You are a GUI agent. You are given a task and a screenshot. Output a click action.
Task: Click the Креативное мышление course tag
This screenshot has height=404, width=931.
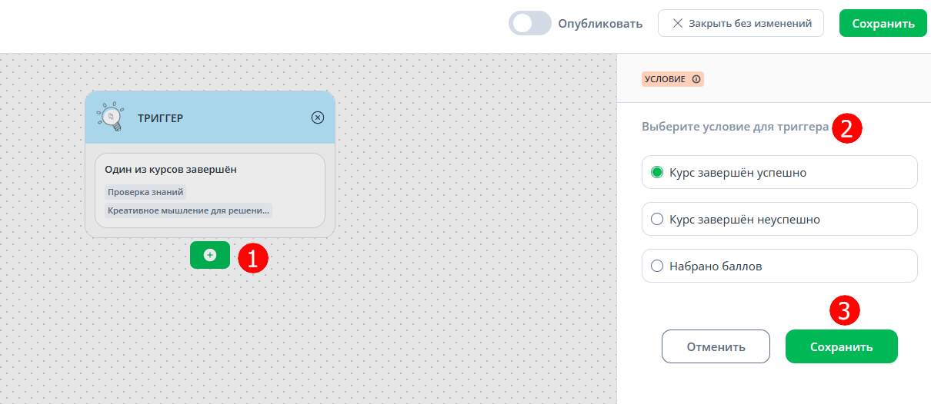[189, 210]
